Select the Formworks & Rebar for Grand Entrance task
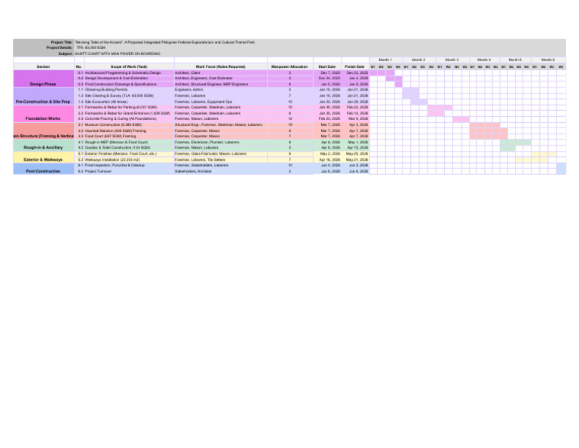 pos(127,113)
